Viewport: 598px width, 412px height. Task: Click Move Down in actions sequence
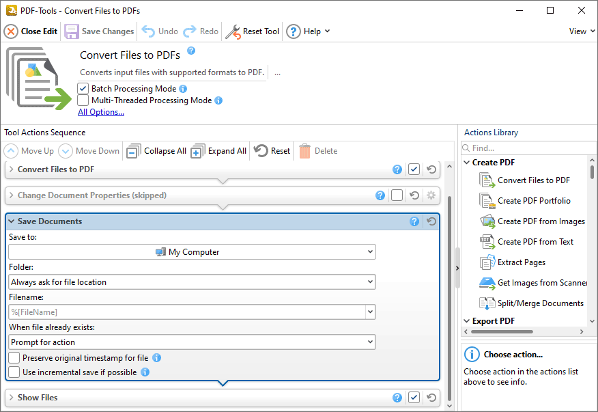(x=89, y=151)
